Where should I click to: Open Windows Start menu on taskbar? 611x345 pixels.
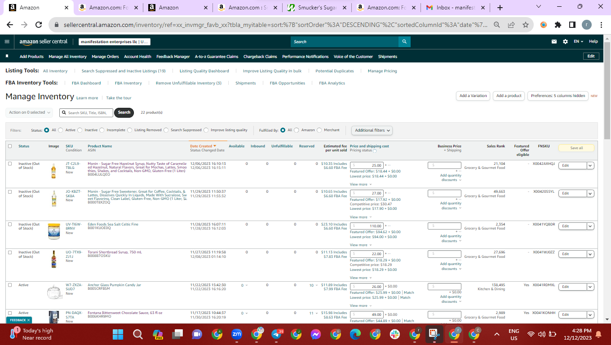tap(118, 334)
